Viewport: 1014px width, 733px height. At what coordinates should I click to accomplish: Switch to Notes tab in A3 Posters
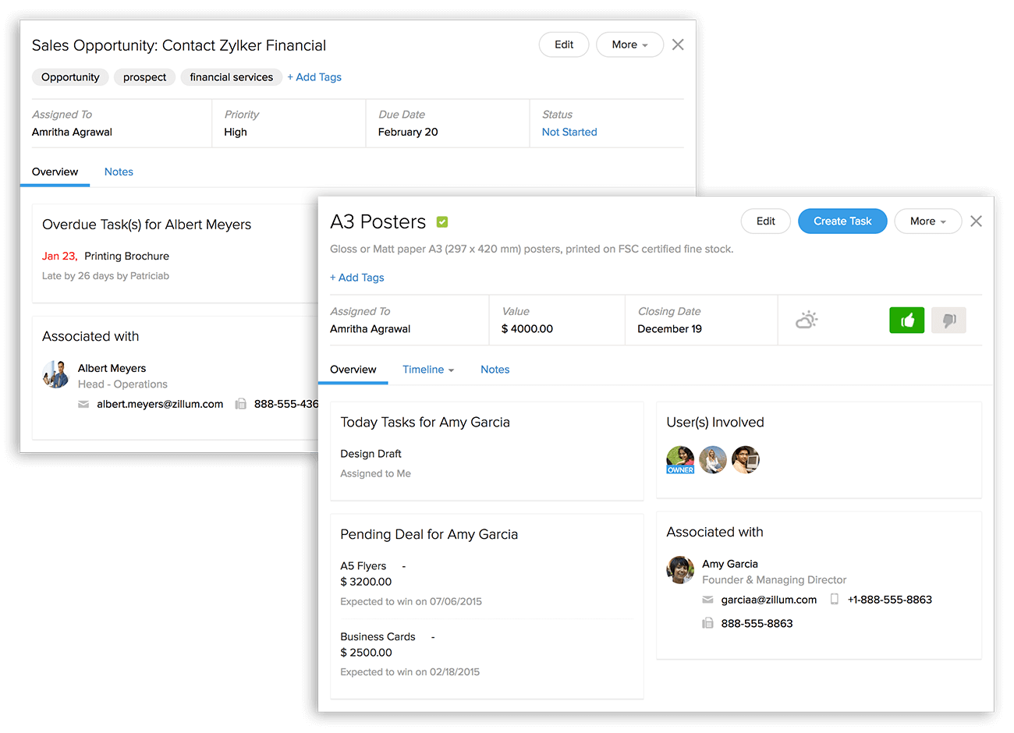coord(495,370)
